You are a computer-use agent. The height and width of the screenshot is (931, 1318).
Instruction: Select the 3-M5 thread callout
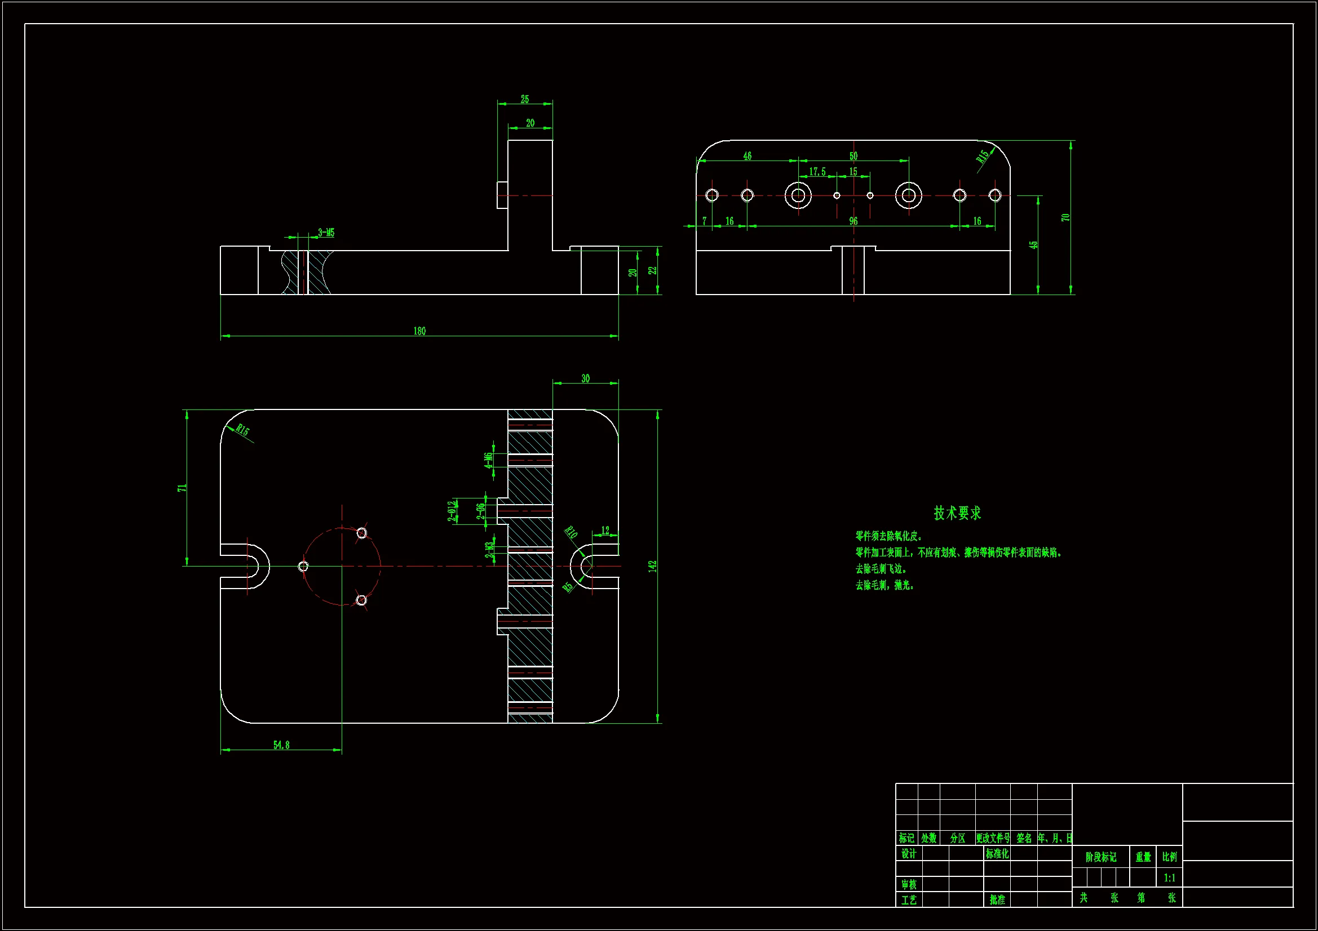pyautogui.click(x=326, y=233)
